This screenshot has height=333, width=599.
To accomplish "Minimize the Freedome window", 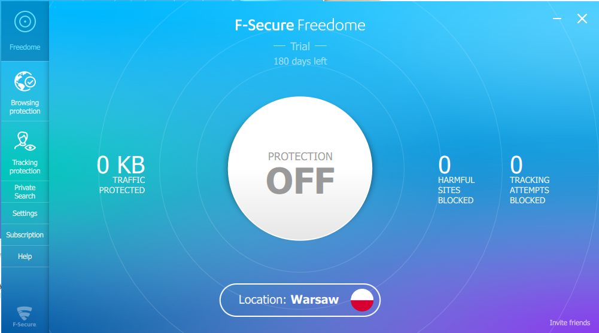I will [x=557, y=19].
